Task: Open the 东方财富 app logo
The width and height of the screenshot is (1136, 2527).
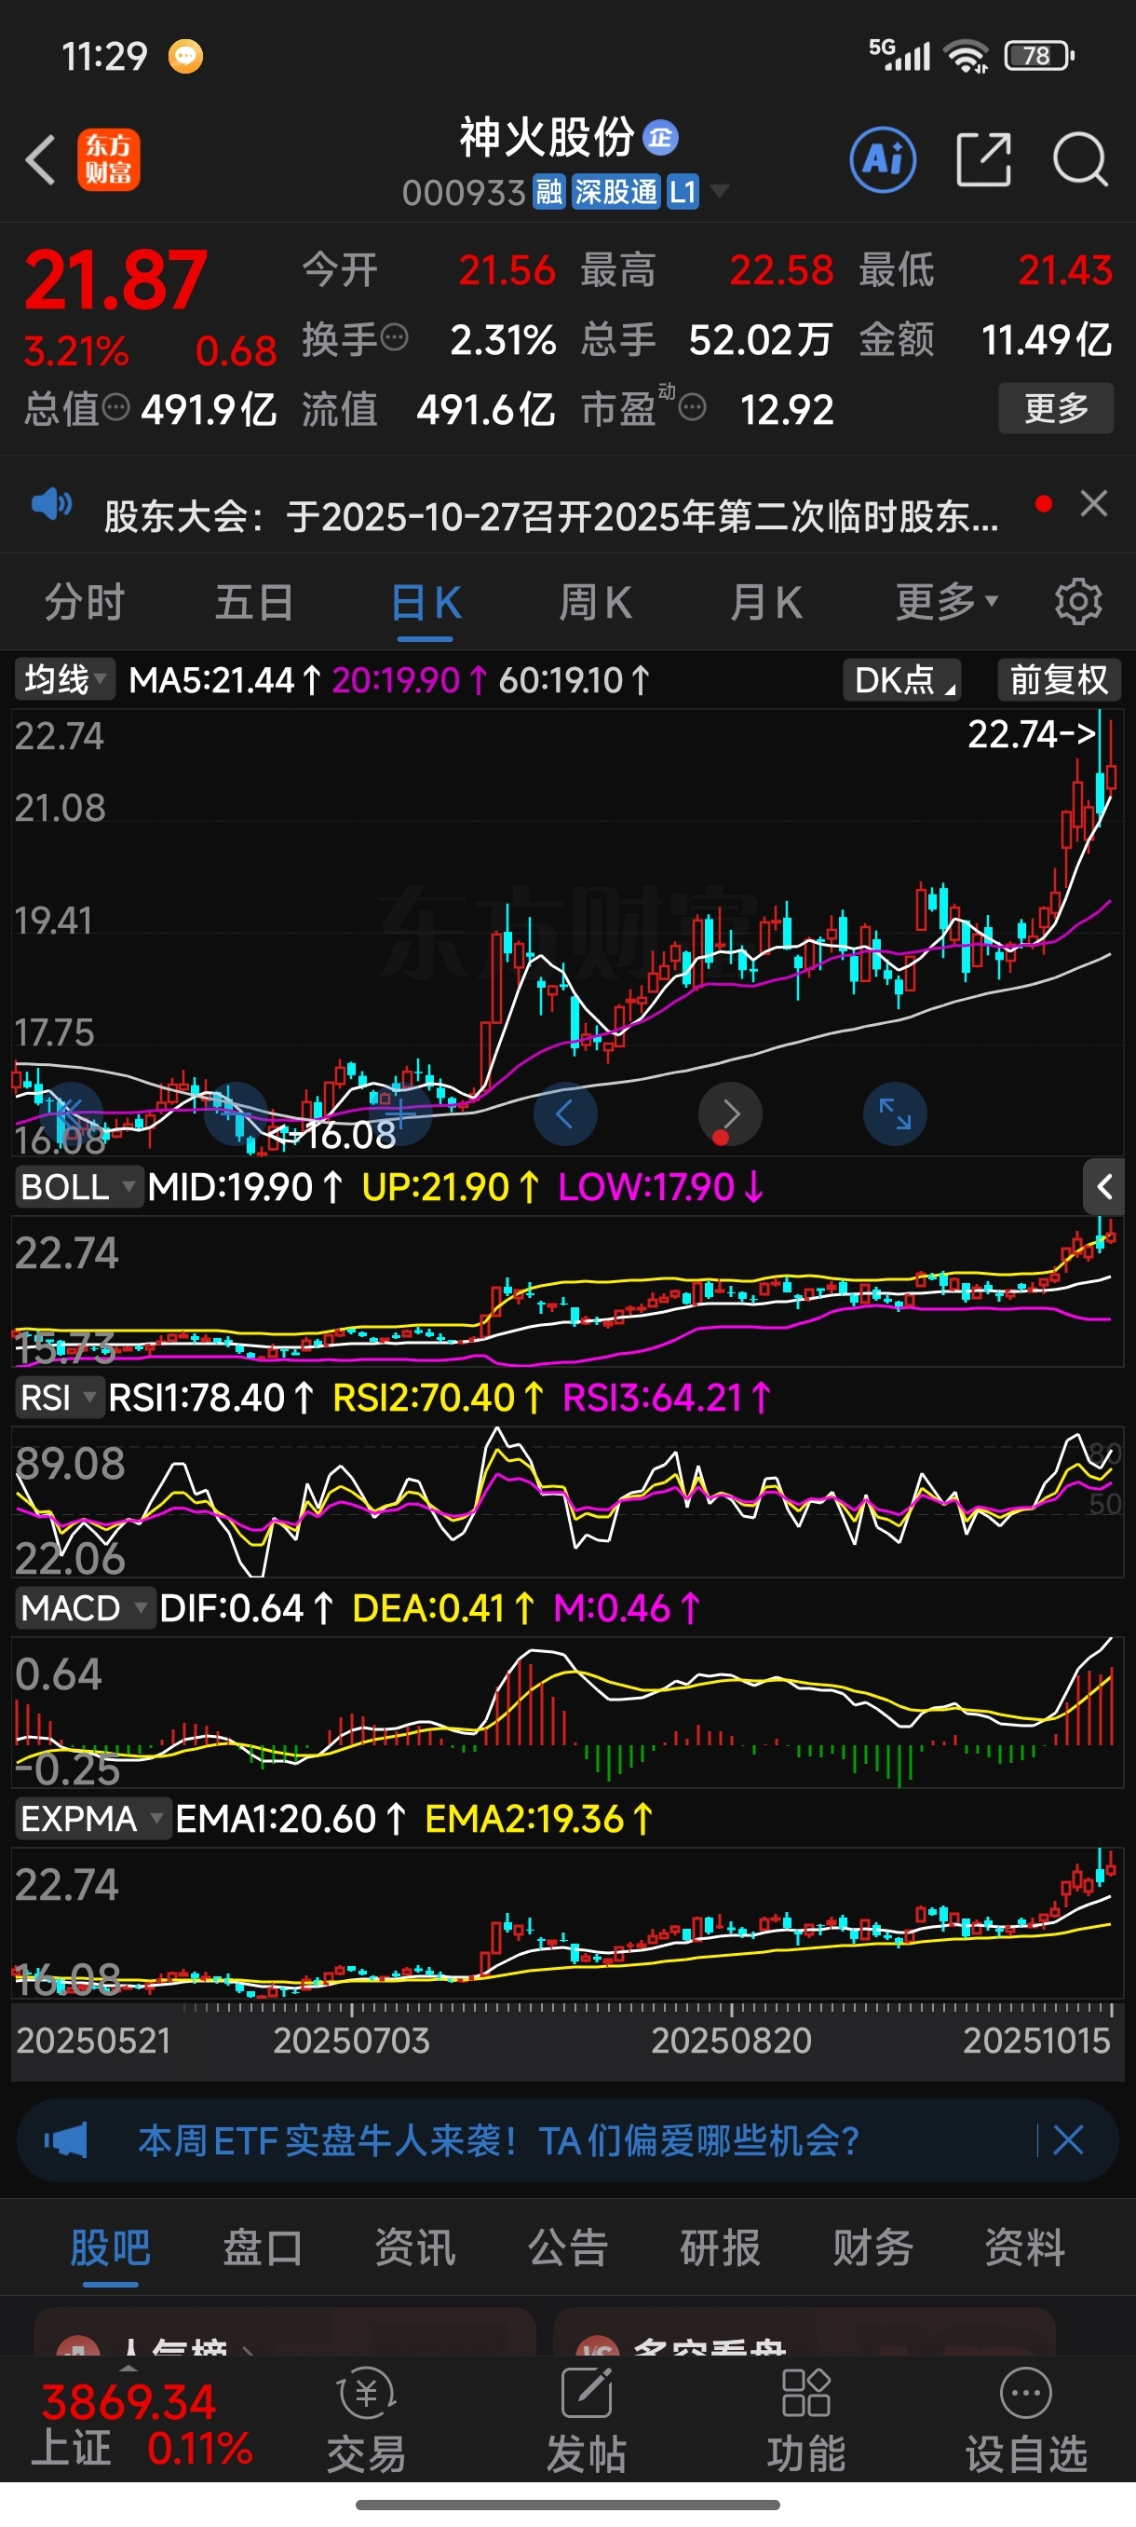Action: (109, 159)
